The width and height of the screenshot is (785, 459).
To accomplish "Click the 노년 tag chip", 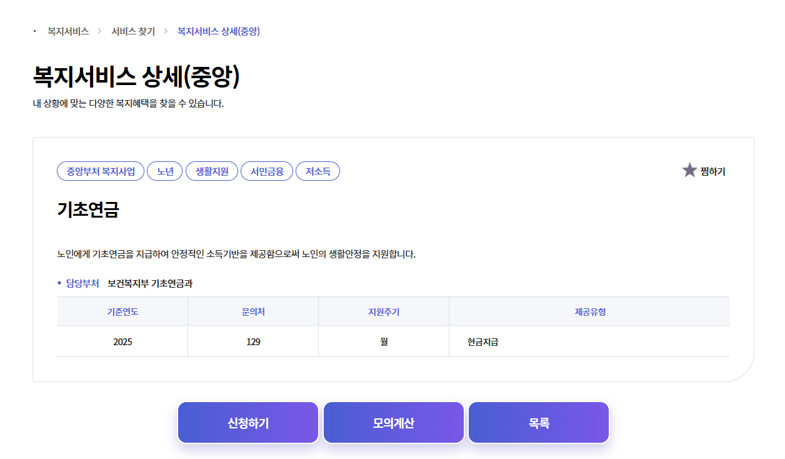I will coord(164,171).
